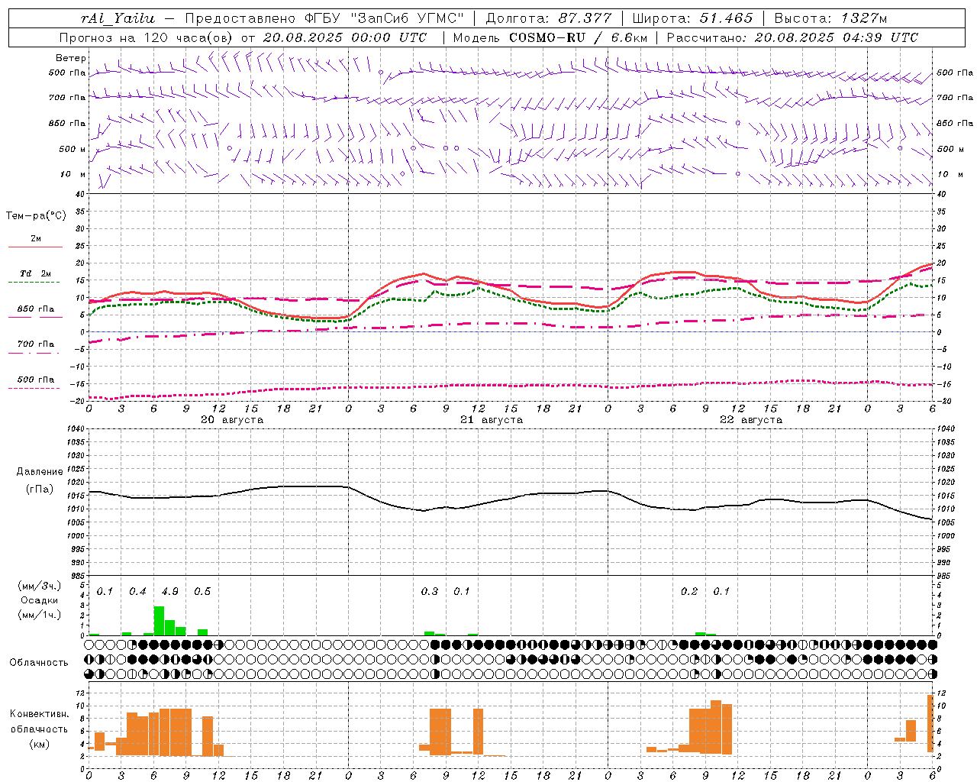The height and width of the screenshot is (782, 977).
Task: Select the 500 гПа temperature legend entry
Action: click(x=36, y=380)
